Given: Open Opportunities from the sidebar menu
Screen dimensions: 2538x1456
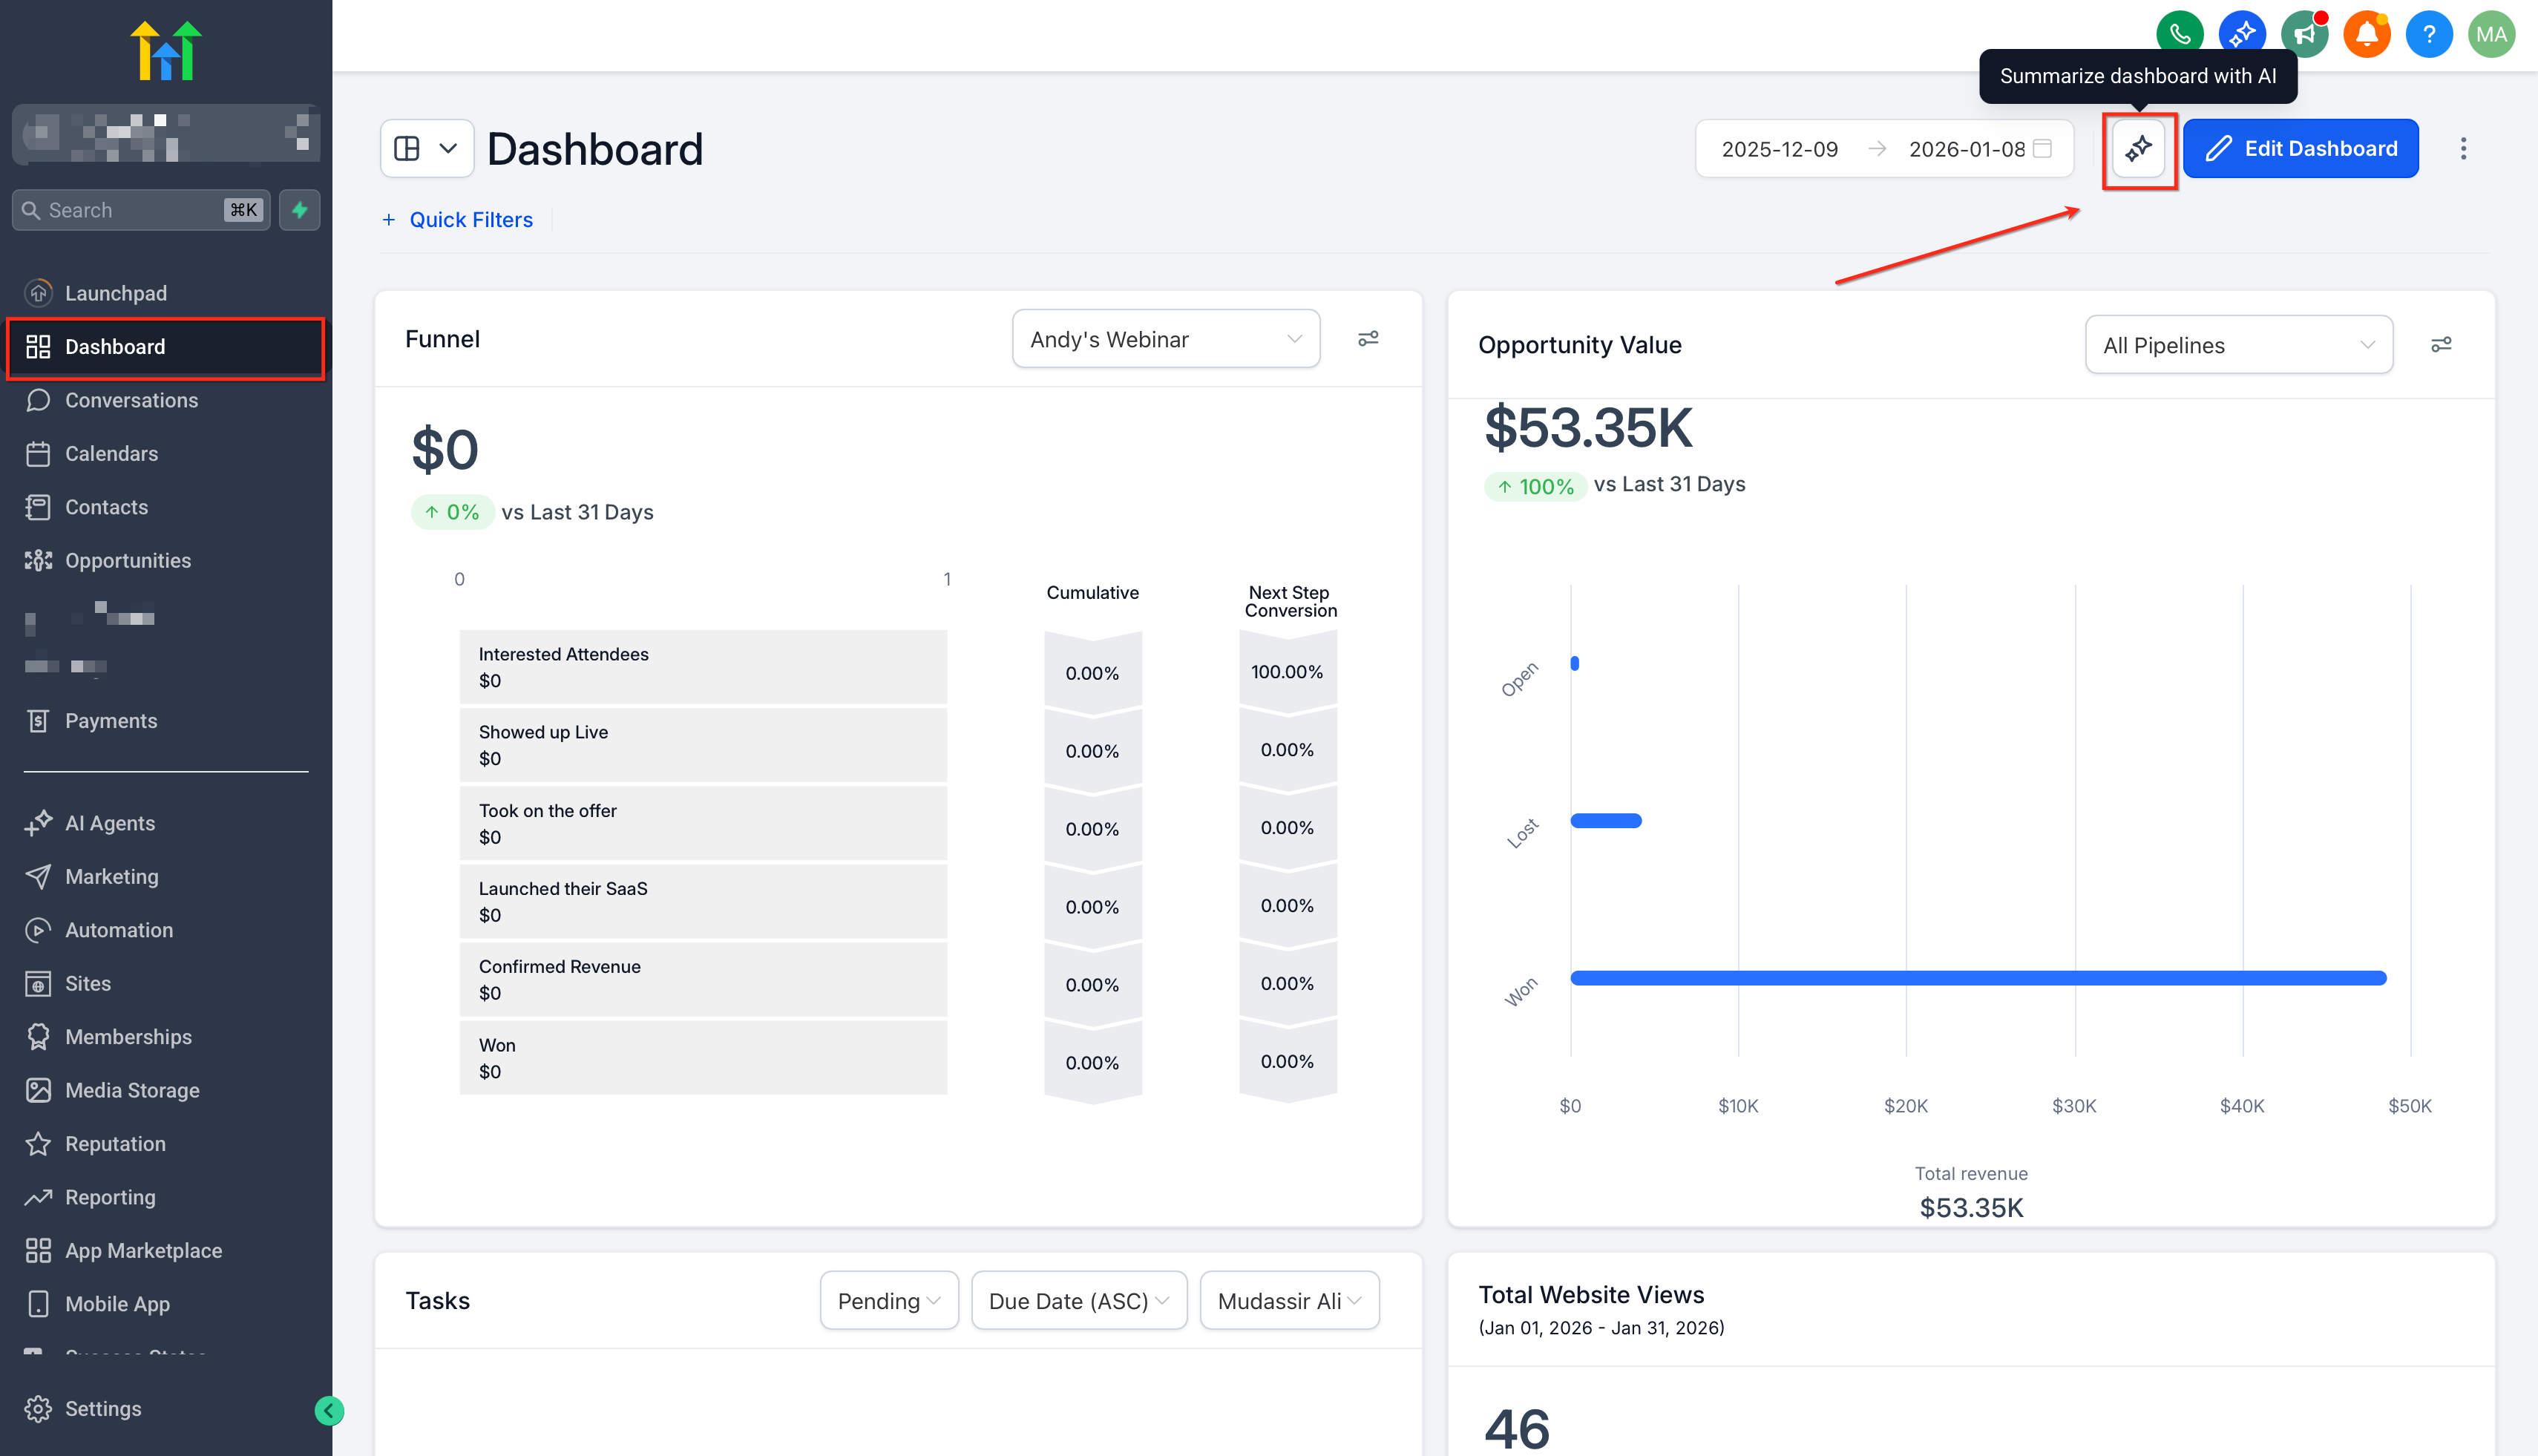Looking at the screenshot, I should click(127, 560).
